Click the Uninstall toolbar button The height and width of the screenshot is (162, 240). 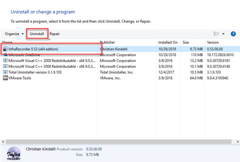37,34
